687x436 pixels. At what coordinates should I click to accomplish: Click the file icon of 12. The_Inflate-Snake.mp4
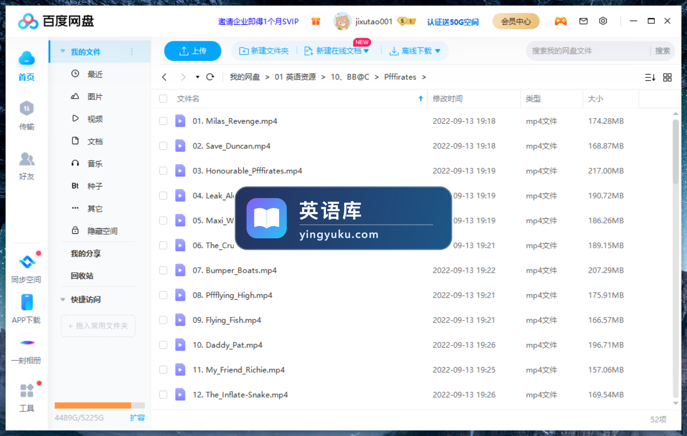(180, 395)
